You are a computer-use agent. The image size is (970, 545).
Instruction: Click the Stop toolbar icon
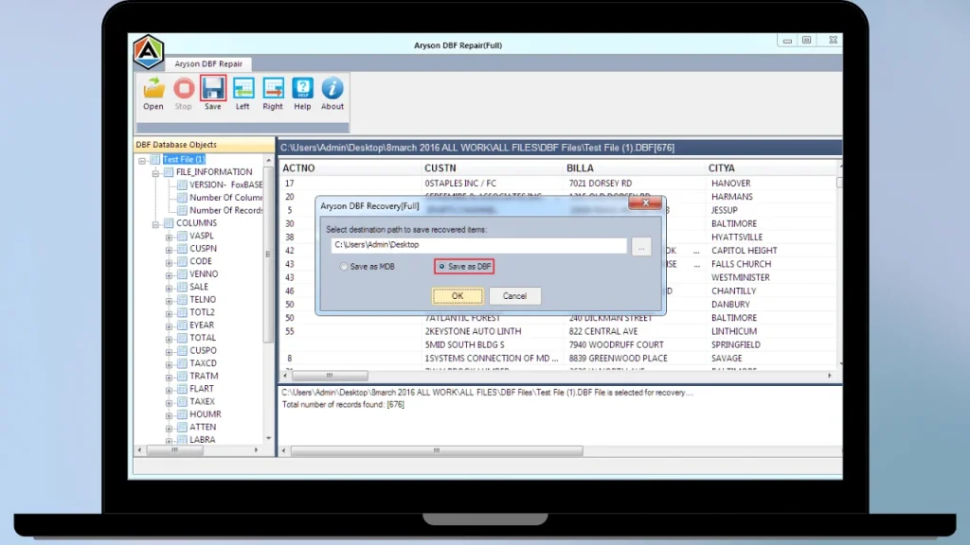point(183,89)
